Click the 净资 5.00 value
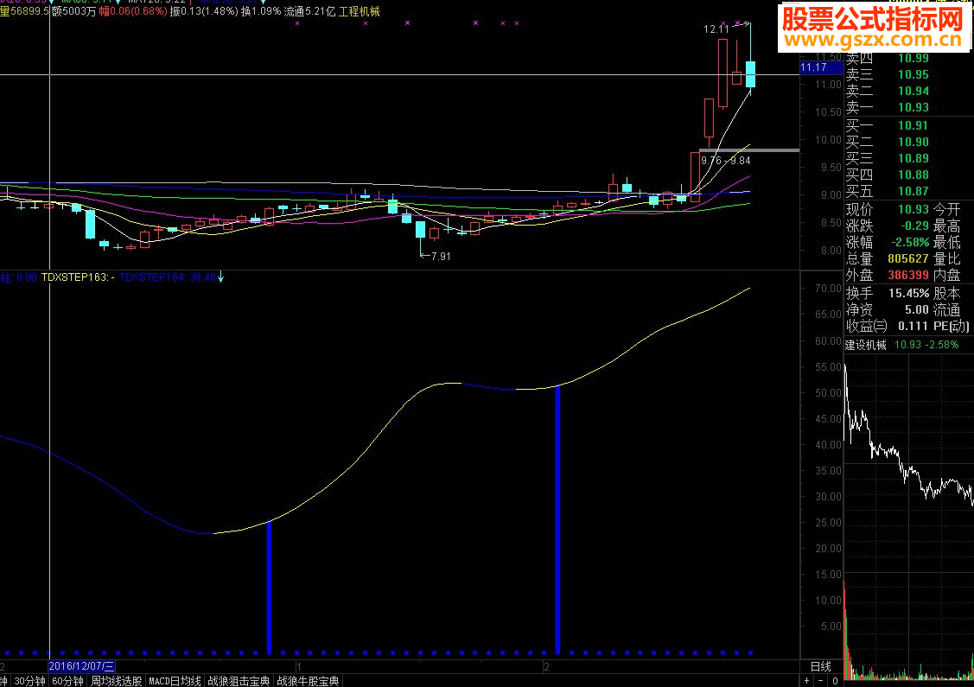Screen dimensions: 974x687 pos(917,309)
